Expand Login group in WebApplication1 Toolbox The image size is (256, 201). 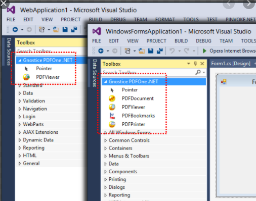(20, 117)
